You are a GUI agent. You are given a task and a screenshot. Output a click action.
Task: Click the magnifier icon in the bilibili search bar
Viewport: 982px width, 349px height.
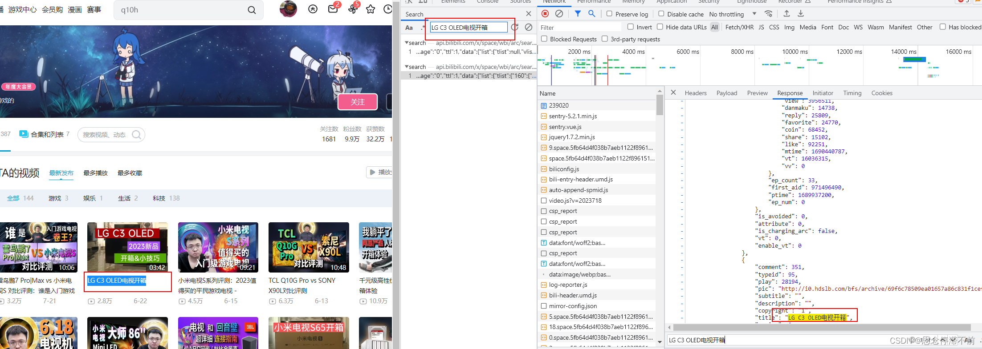(252, 10)
